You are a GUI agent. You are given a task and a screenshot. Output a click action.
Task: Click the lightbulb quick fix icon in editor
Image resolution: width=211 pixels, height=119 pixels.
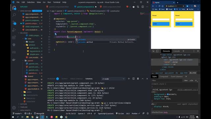pos(56,34)
